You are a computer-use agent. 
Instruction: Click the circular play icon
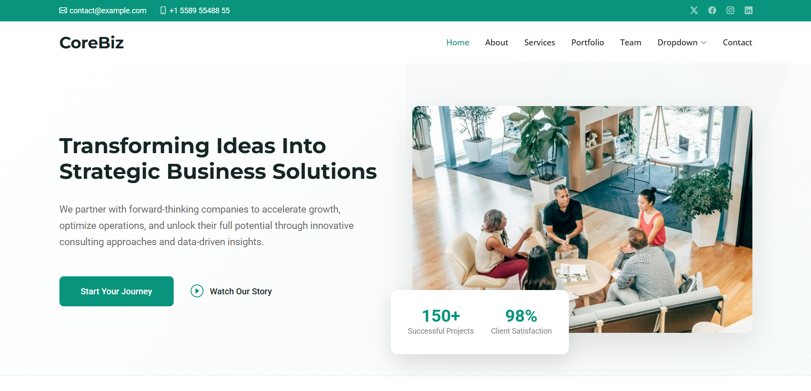(x=197, y=291)
